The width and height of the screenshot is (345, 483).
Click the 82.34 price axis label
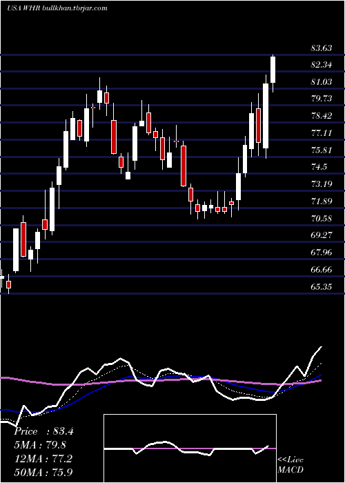[322, 65]
